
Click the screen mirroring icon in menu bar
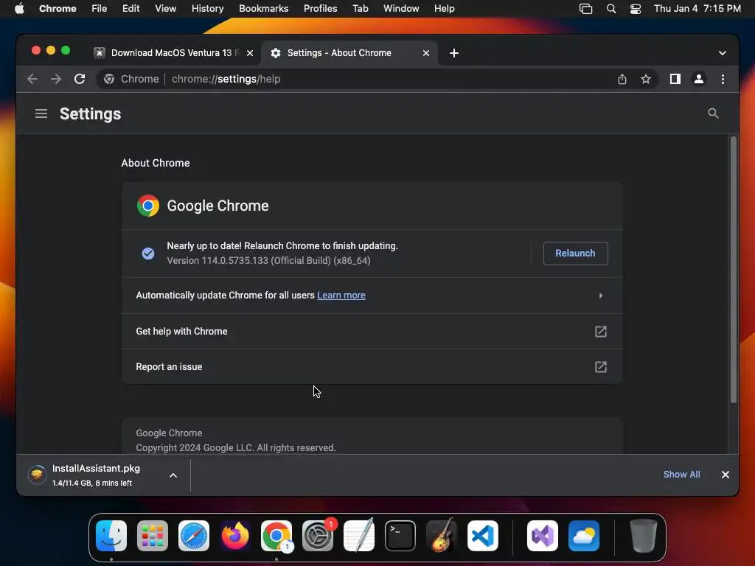click(x=585, y=9)
